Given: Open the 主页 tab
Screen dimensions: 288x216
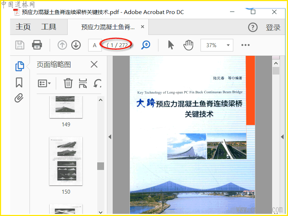Looking at the screenshot, I should click(x=23, y=27).
